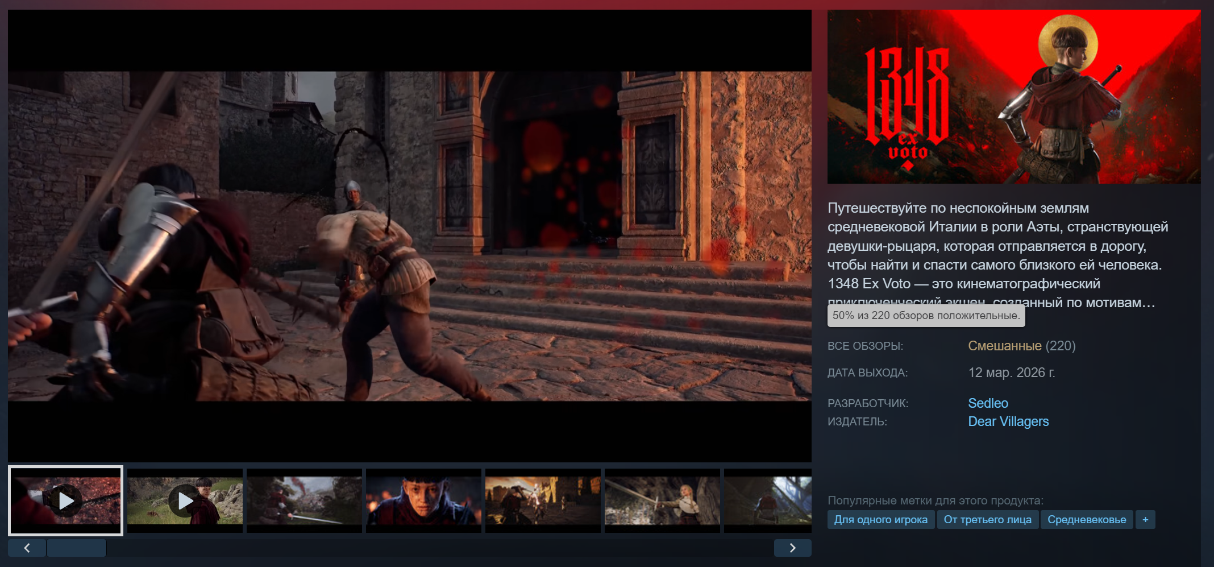Click the 1348 Ex Voto header image
1214x567 pixels.
[1014, 97]
